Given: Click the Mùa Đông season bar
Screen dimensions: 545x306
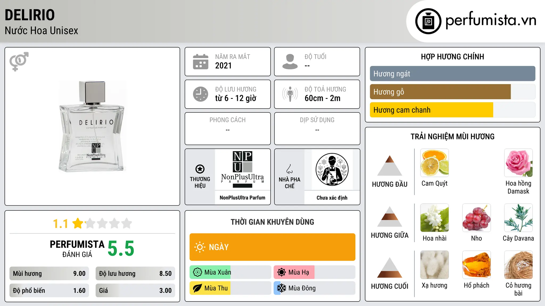Looking at the screenshot, I should click(x=314, y=288).
